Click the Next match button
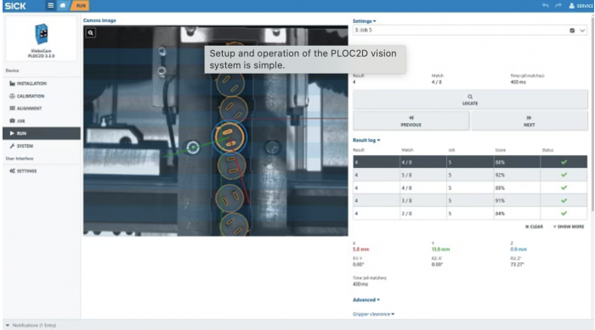 coord(529,121)
